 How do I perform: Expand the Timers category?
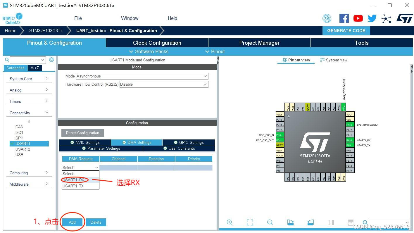(29, 101)
